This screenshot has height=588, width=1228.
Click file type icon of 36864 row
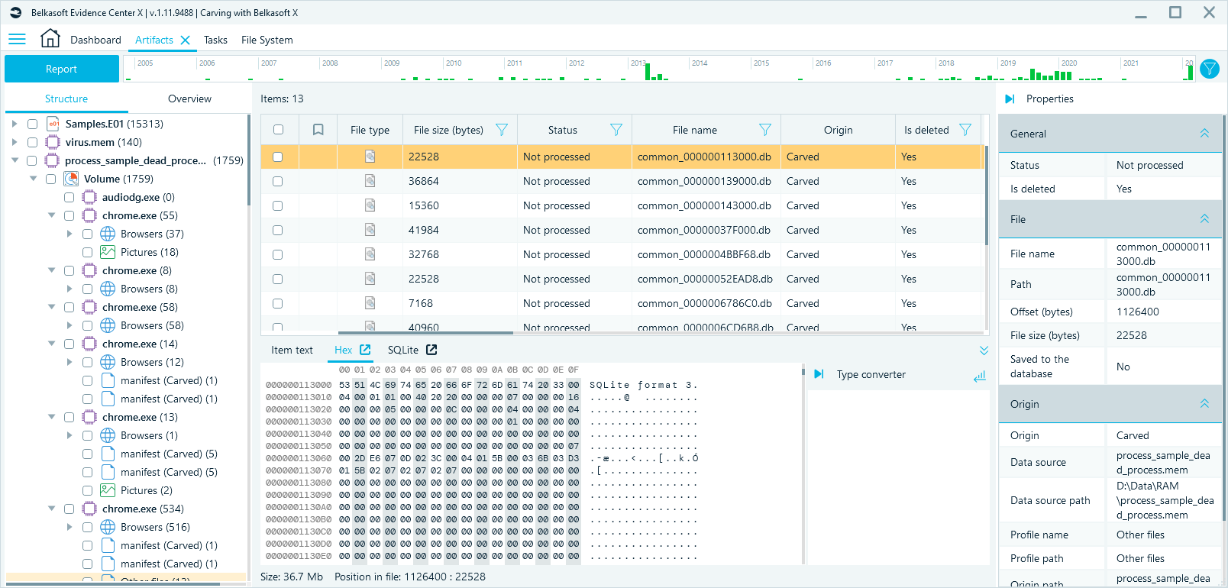click(x=370, y=181)
